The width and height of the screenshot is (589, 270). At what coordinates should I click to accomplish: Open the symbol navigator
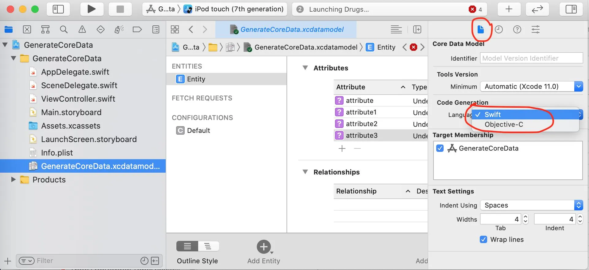[45, 29]
